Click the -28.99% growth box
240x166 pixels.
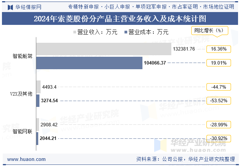219,125
